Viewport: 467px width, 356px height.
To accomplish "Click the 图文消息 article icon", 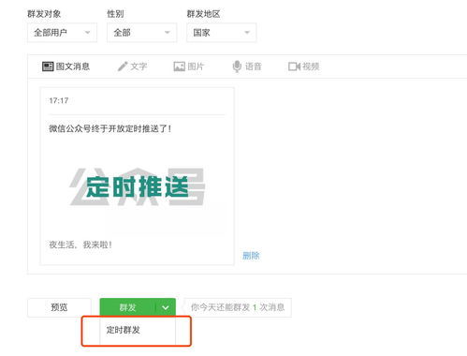I will click(x=48, y=67).
